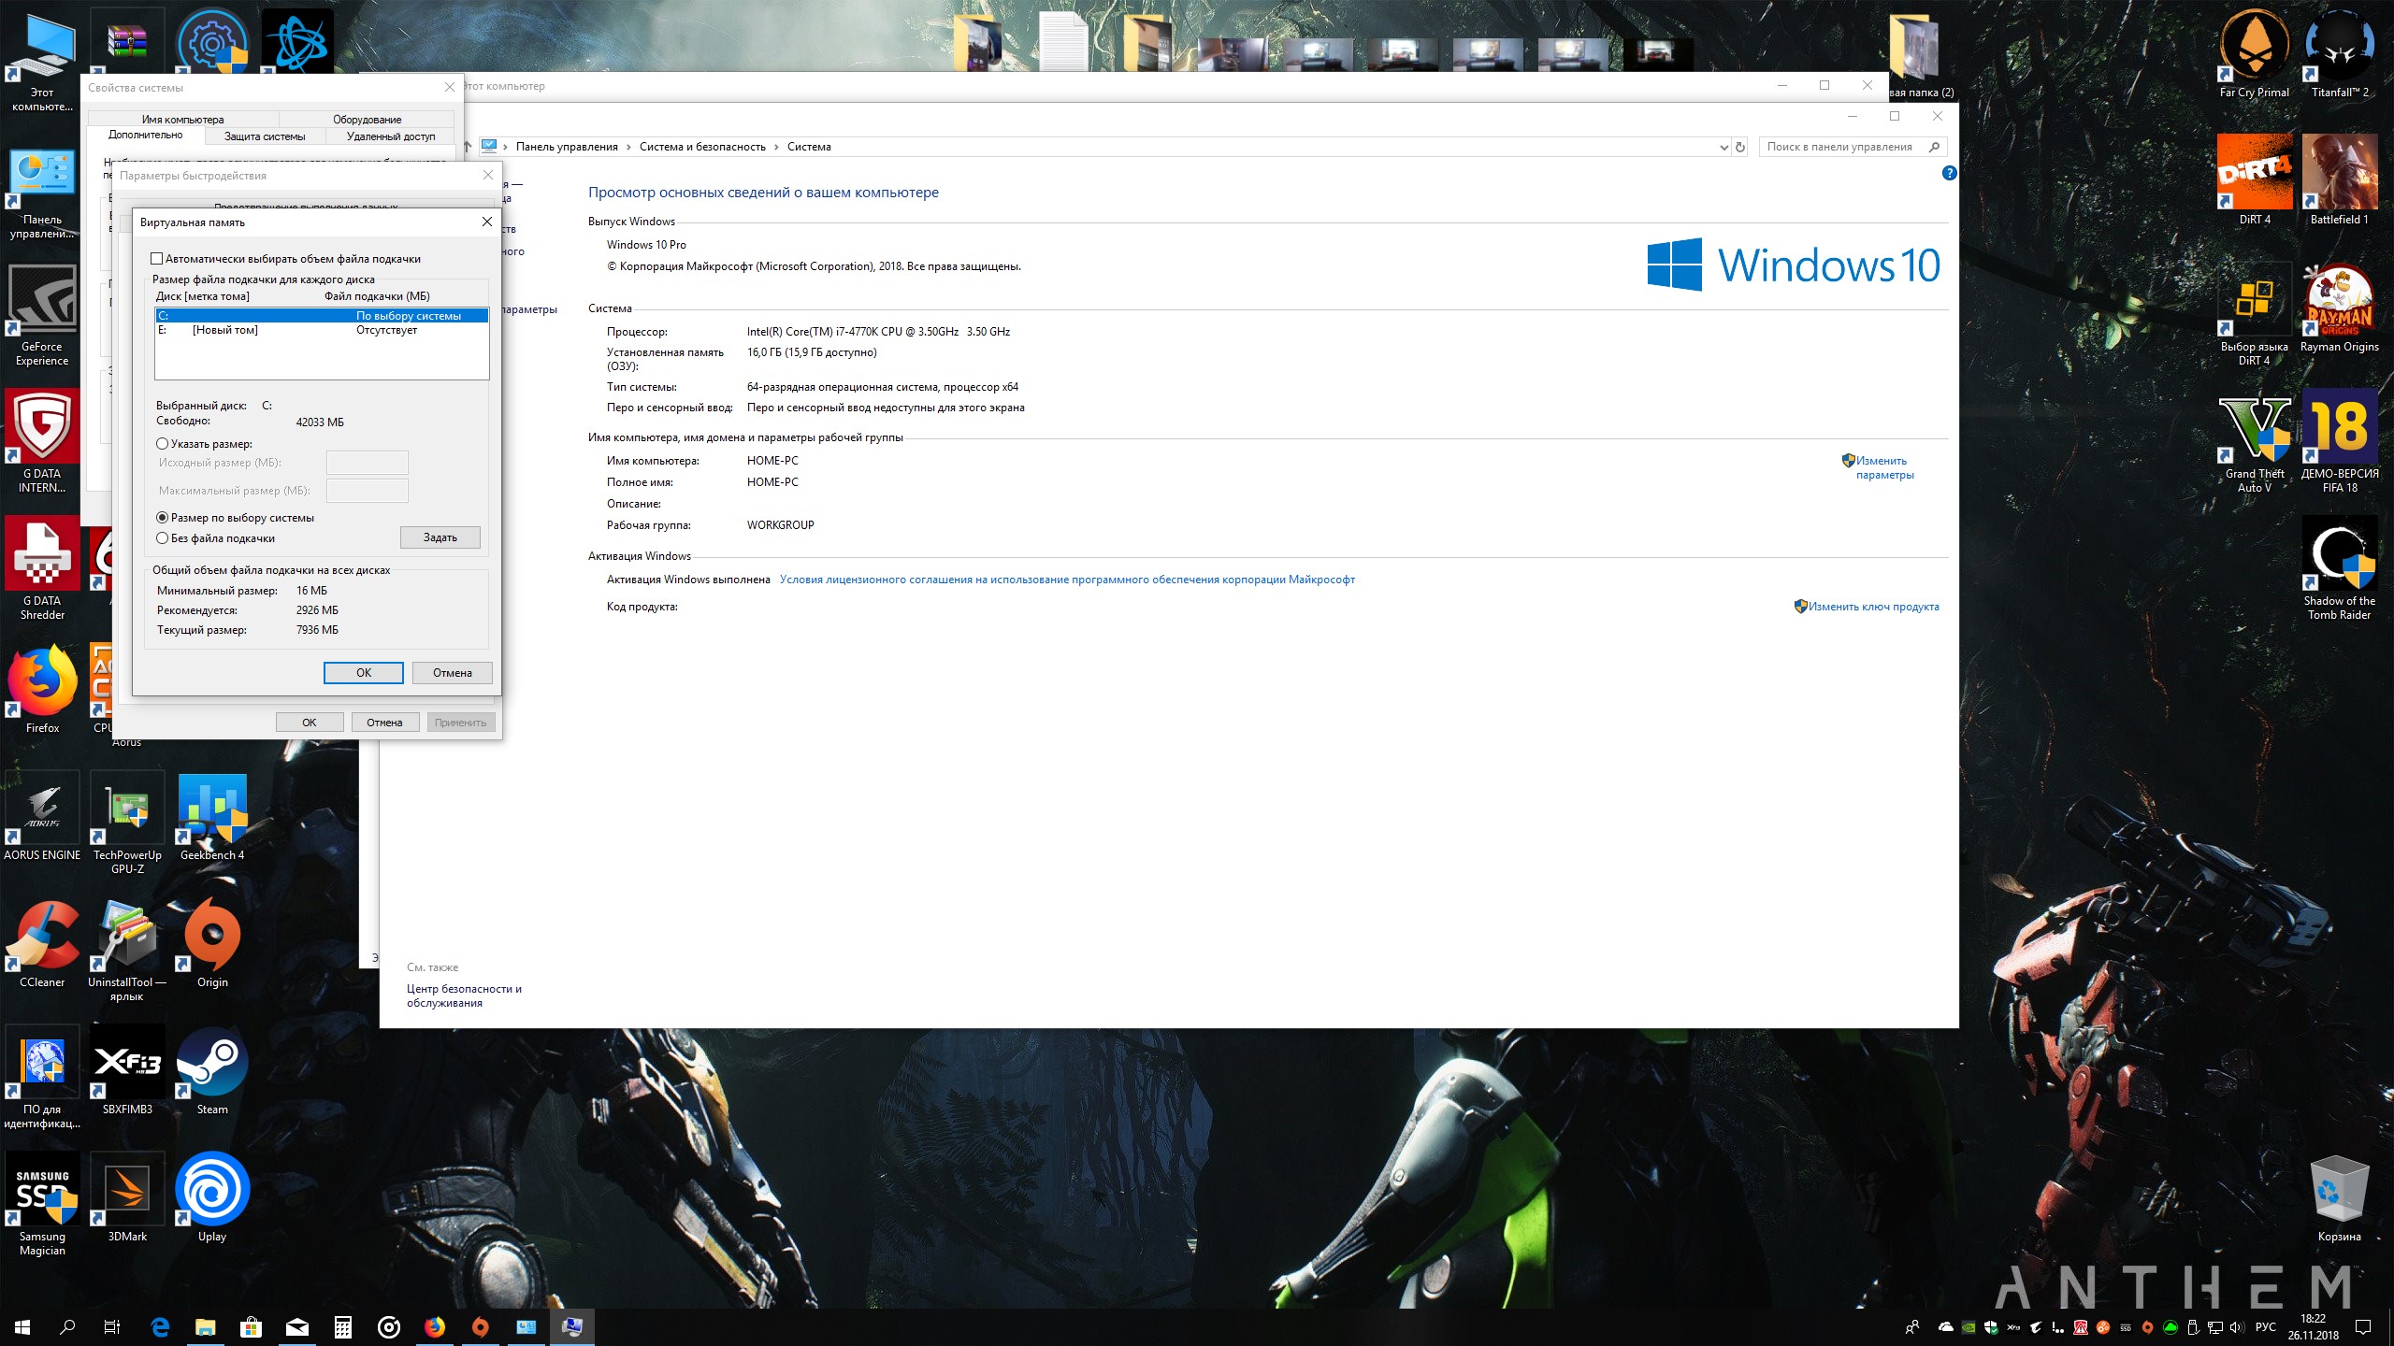
Task: Switch to the 'Имя компьютера' tab
Action: pyautogui.click(x=183, y=120)
